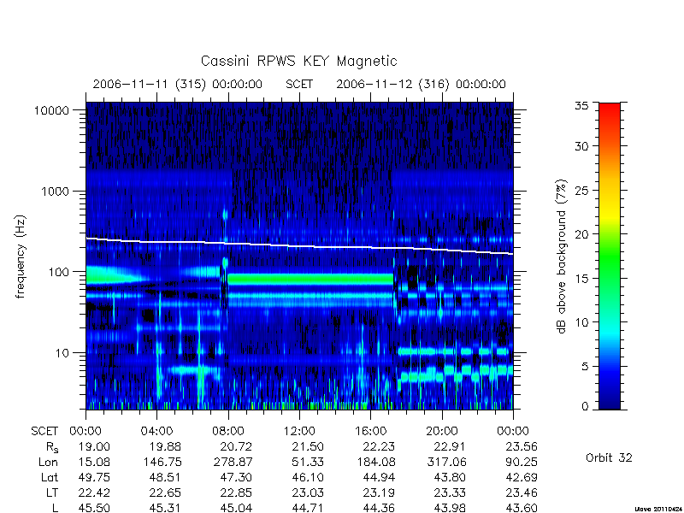Click the frequency (Hz) axis label
This screenshot has width=684, height=513.
[x=21, y=256]
